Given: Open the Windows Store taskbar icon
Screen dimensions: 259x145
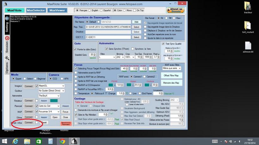Looking at the screenshot, I should click(x=39, y=141).
